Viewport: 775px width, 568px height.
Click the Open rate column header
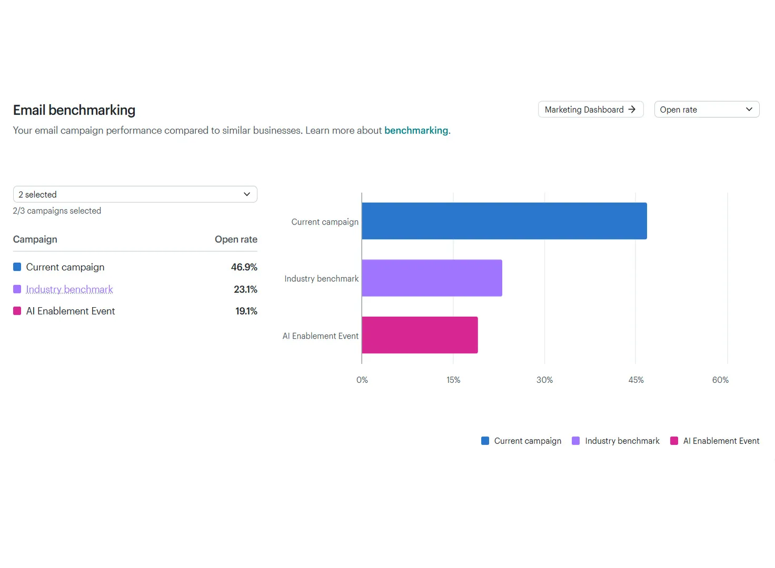click(x=236, y=239)
